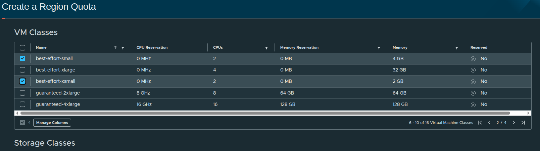Viewport: 540px width, 151px height.
Task: Open the Name column filter
Action: (x=123, y=48)
